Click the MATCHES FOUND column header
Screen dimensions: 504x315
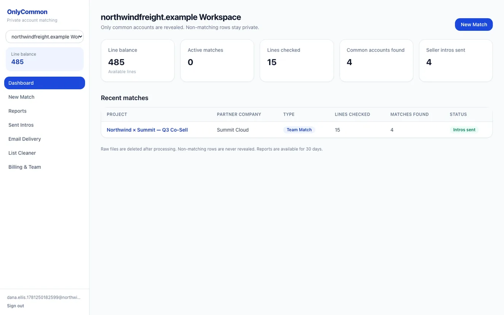pyautogui.click(x=410, y=115)
